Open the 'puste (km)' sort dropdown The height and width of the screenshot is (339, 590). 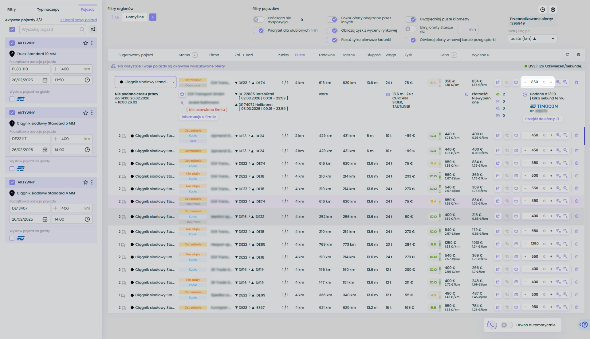click(x=532, y=39)
